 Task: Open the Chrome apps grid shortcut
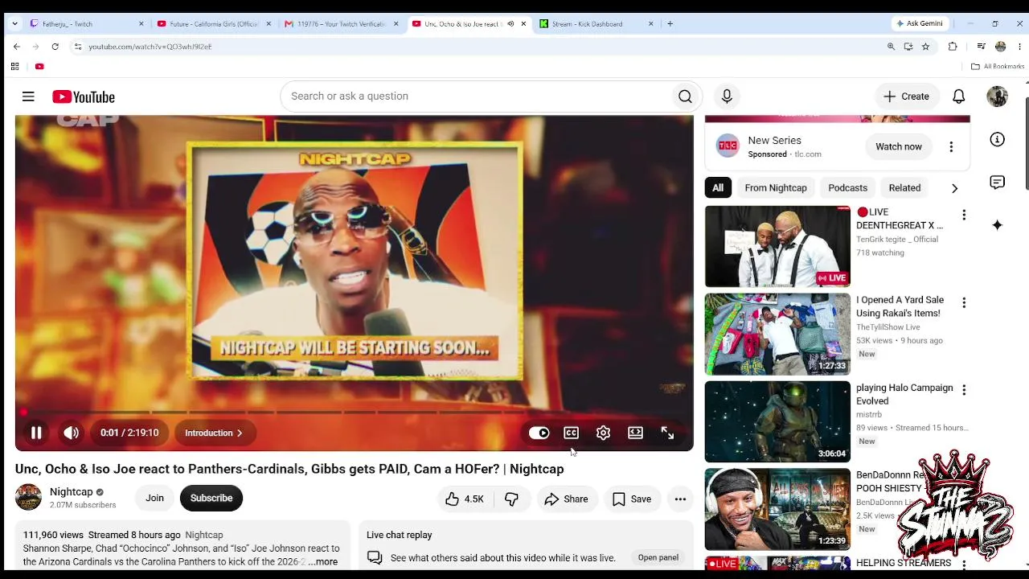point(14,66)
